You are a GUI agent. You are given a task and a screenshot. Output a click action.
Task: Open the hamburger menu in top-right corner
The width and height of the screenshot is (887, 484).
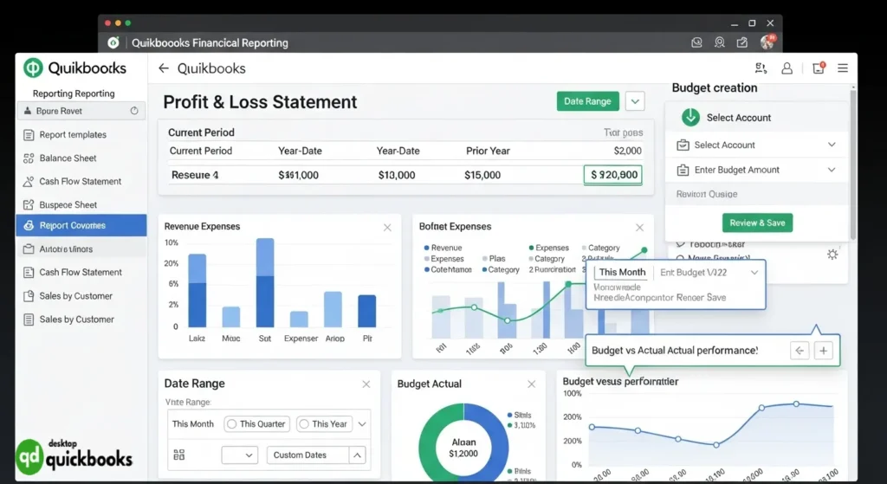coord(842,68)
